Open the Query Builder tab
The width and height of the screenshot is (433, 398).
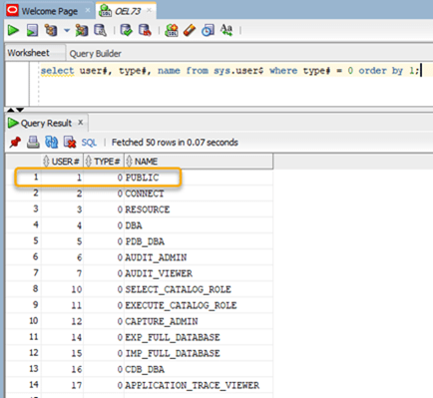(x=95, y=54)
